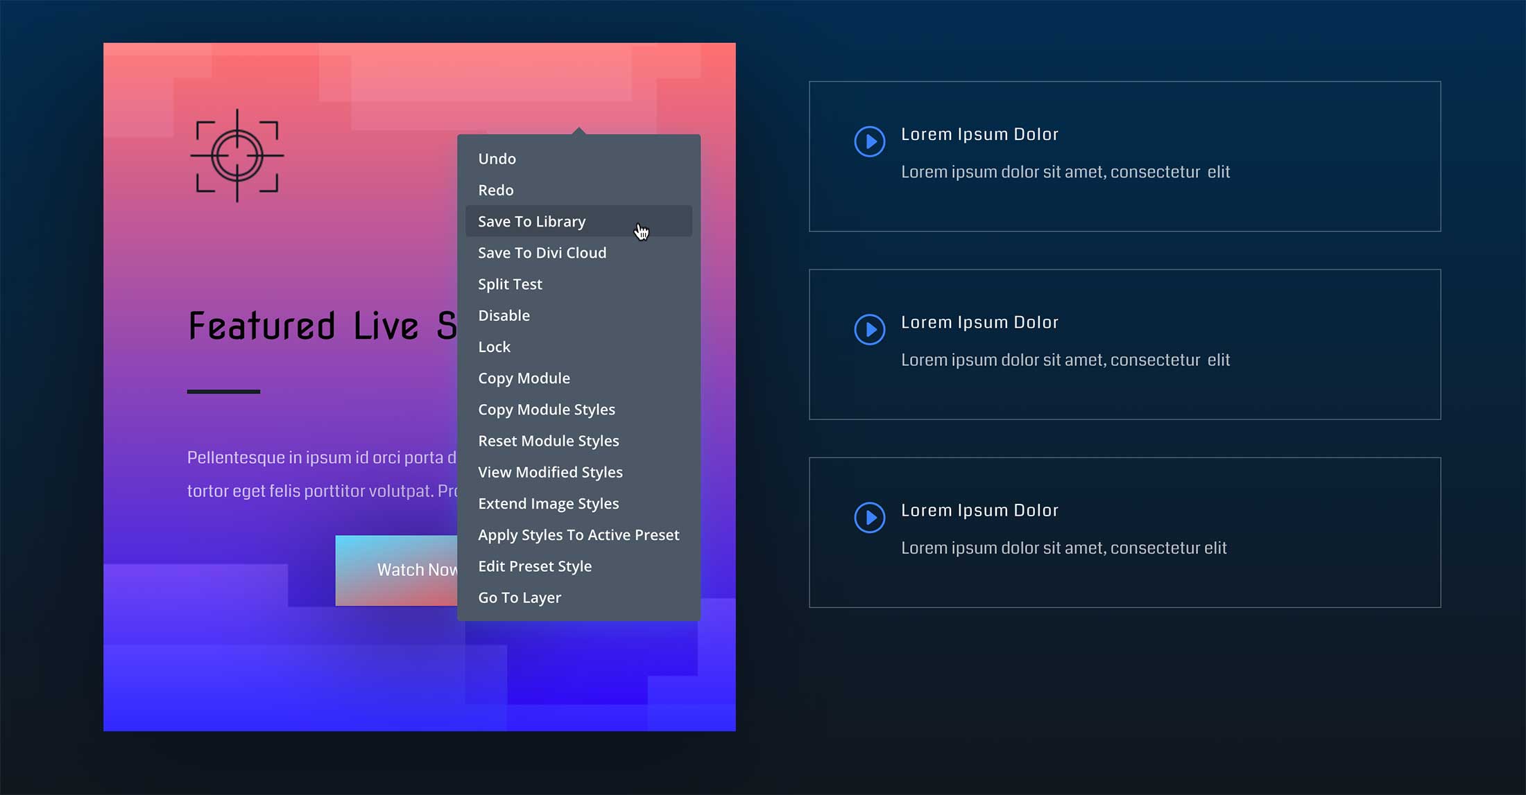The width and height of the screenshot is (1526, 795).
Task: Choose Redo from the context menu
Action: click(x=495, y=190)
